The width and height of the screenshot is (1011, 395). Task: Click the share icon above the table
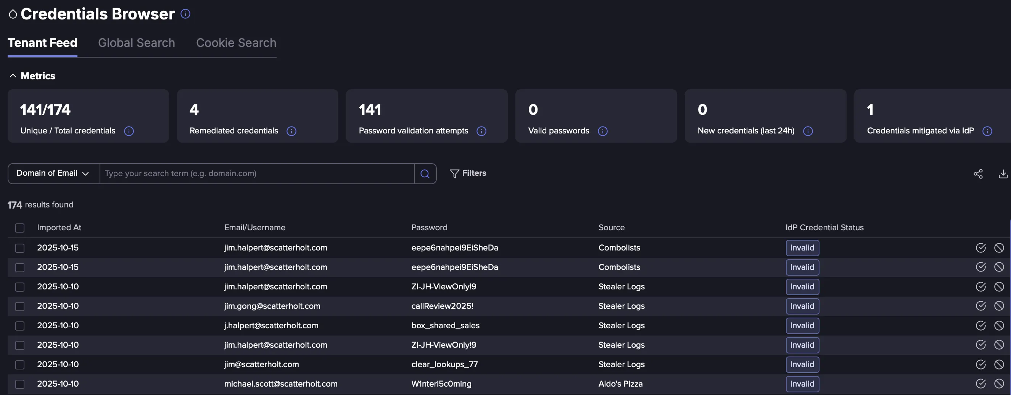(978, 174)
